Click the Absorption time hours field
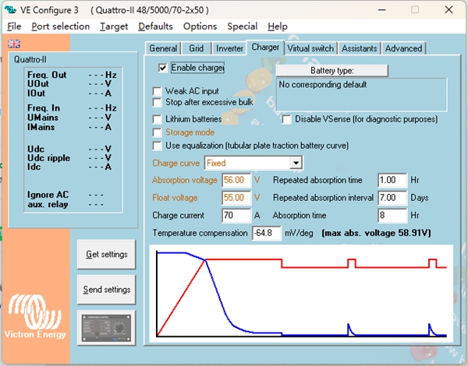The width and height of the screenshot is (468, 366). point(392,215)
